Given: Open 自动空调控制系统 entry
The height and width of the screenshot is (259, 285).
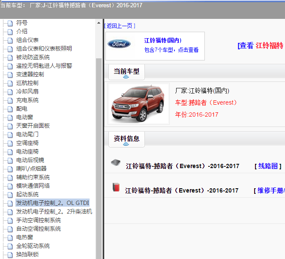Looking at the screenshot, I should [x=38, y=229].
